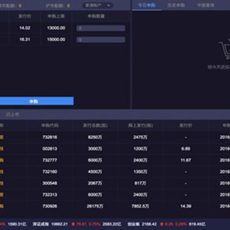Click the 申购代码 column header
This screenshot has width=230, height=230.
(x=50, y=126)
